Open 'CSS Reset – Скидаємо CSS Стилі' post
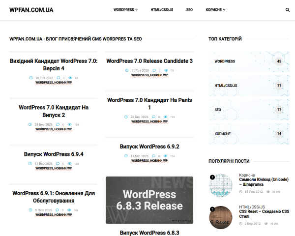This screenshot has width=295, height=236. click(264, 214)
